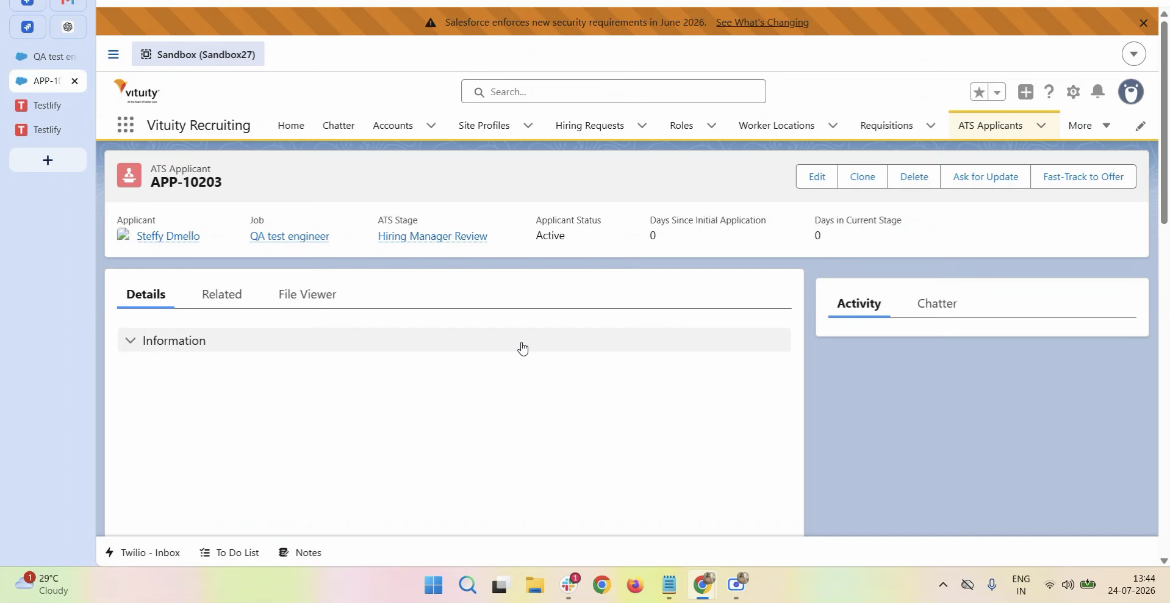Viewport: 1170px width, 603px height.
Task: Delete the applicant record
Action: (914, 176)
